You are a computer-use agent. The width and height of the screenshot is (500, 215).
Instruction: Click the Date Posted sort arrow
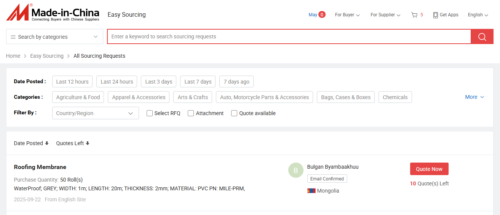47,143
